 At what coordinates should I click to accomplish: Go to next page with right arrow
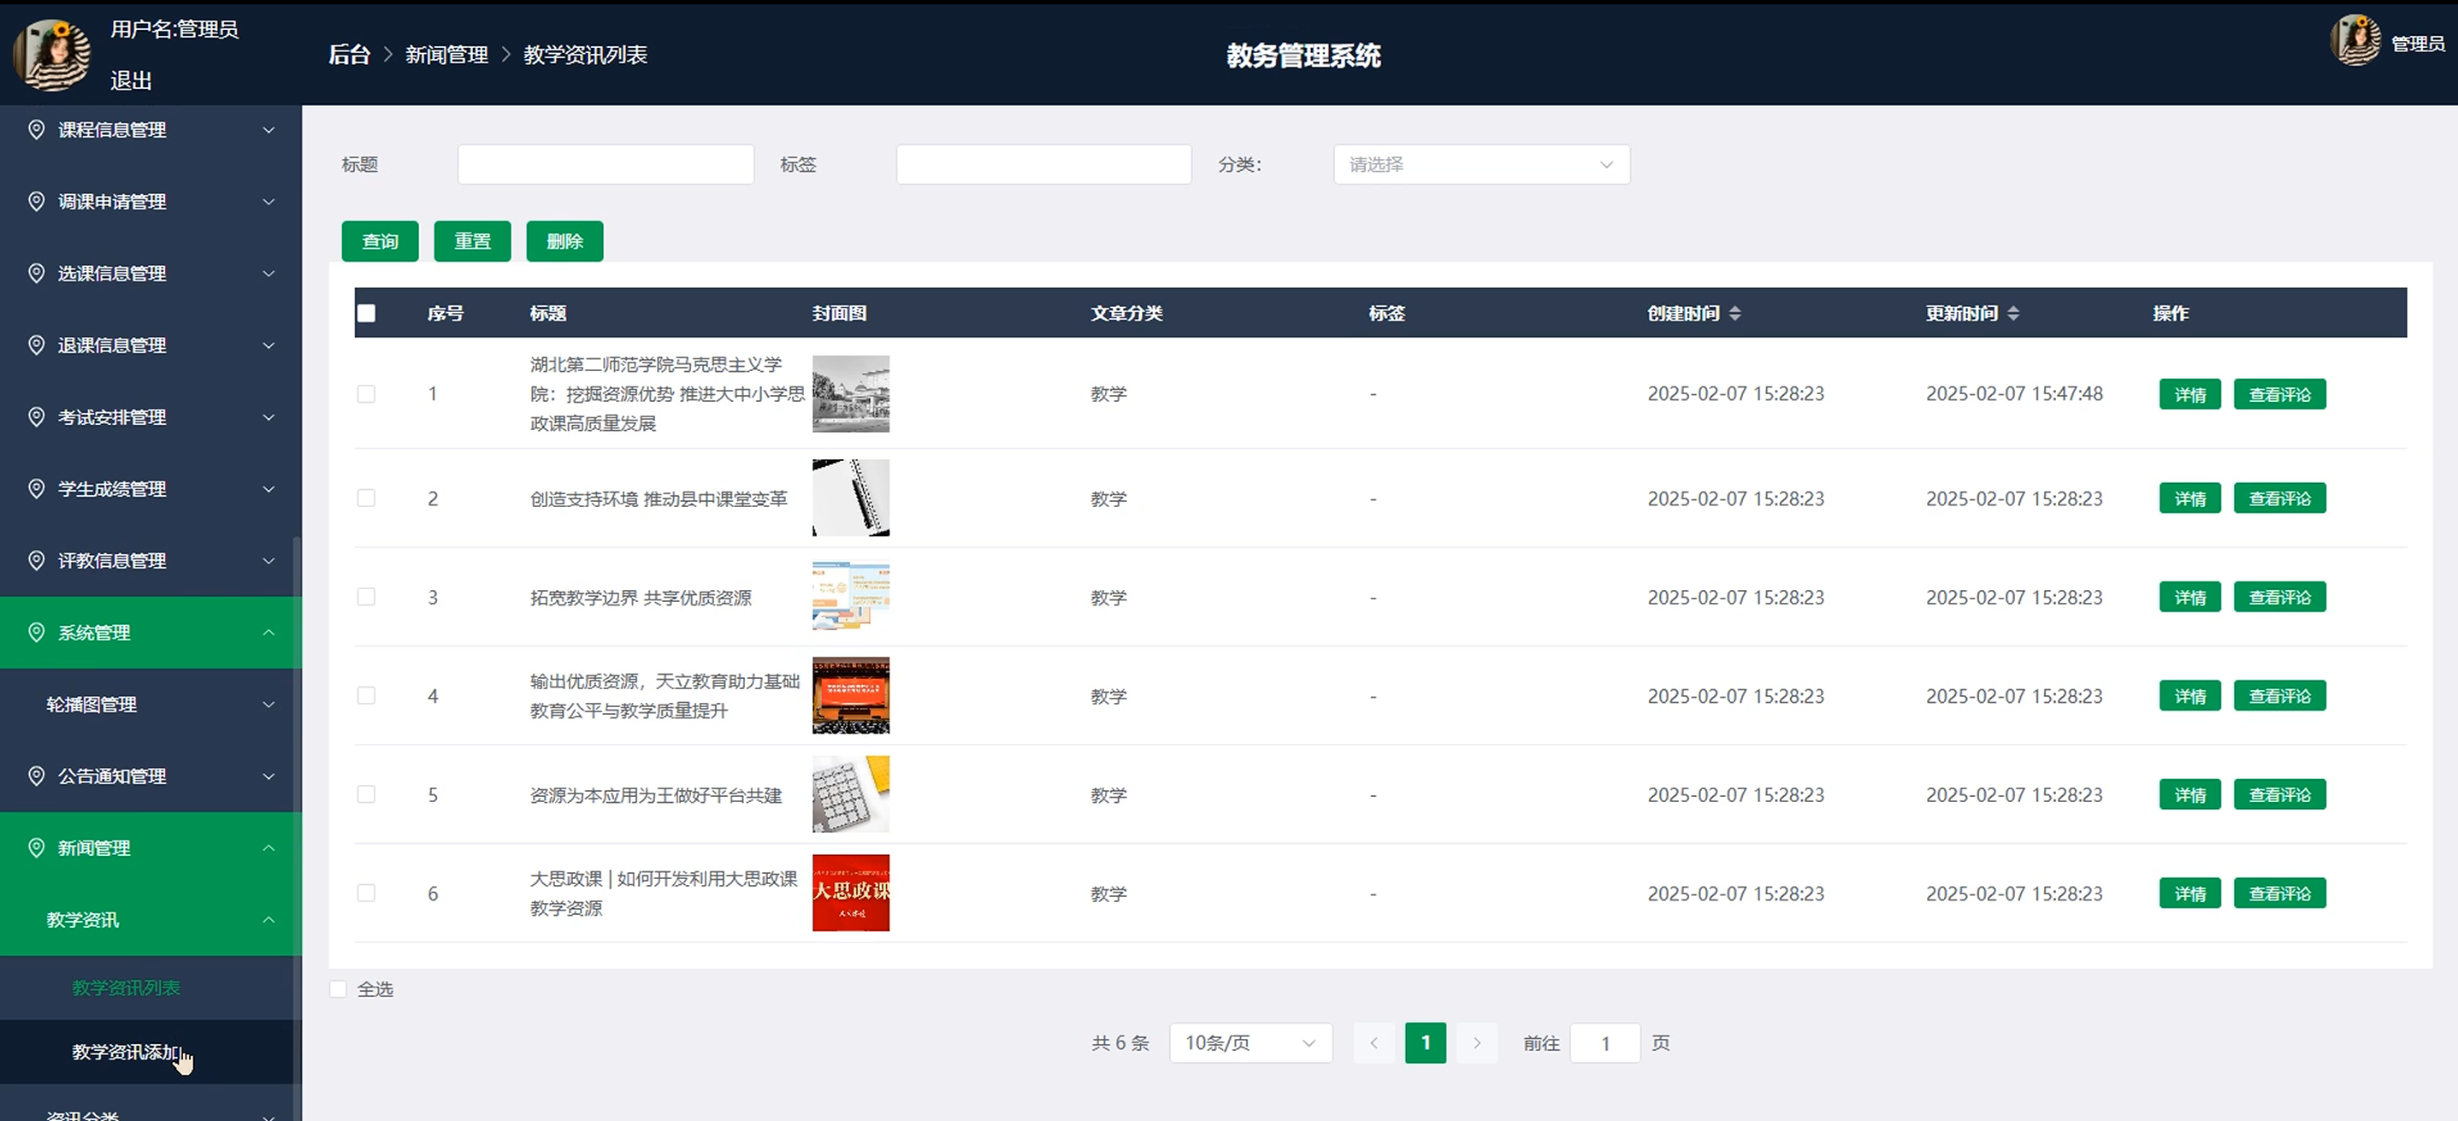[x=1476, y=1043]
